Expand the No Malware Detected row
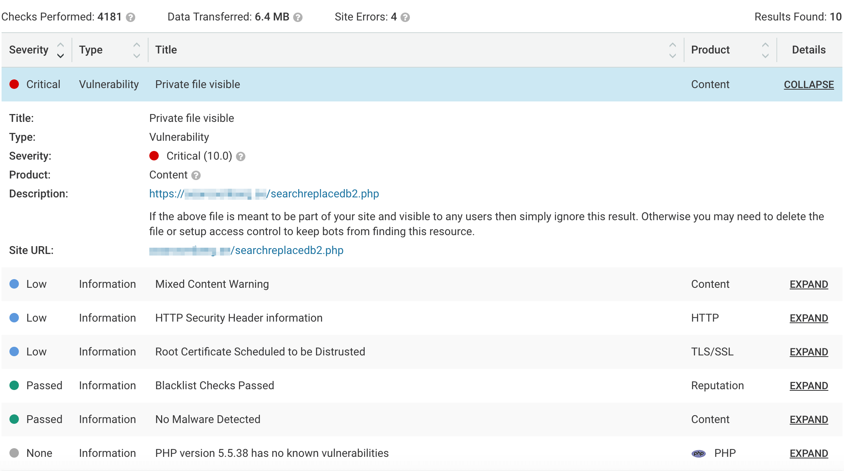Image resolution: width=844 pixels, height=471 pixels. (809, 419)
